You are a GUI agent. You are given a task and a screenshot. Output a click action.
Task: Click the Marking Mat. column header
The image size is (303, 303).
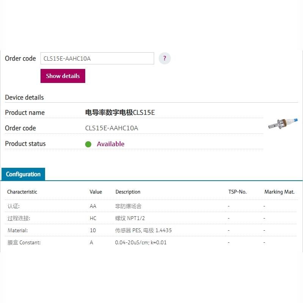coord(279,192)
